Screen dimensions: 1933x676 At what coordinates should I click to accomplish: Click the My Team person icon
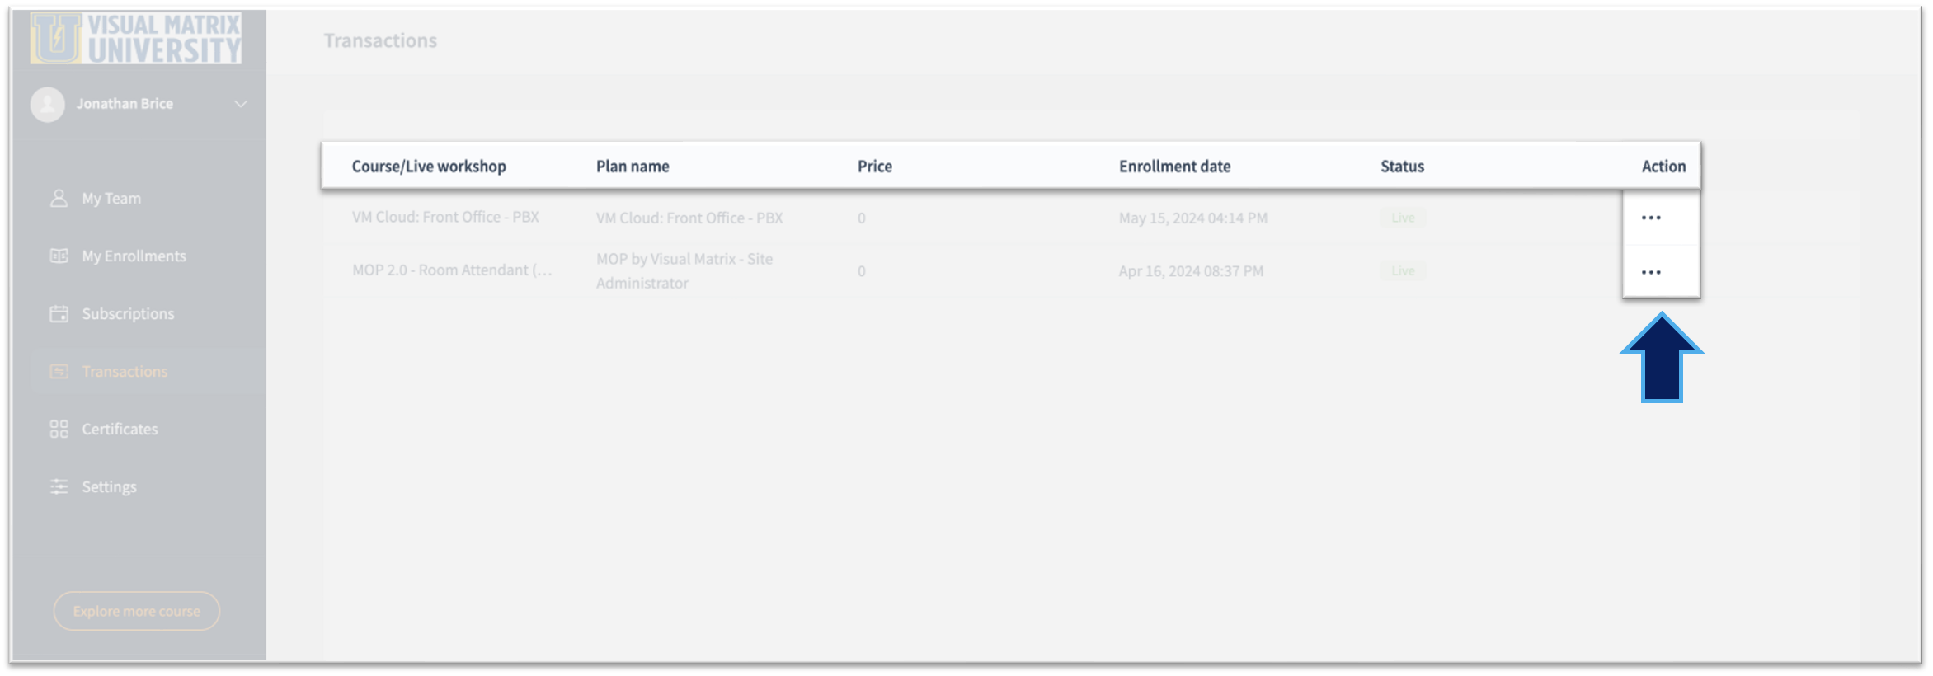tap(59, 199)
